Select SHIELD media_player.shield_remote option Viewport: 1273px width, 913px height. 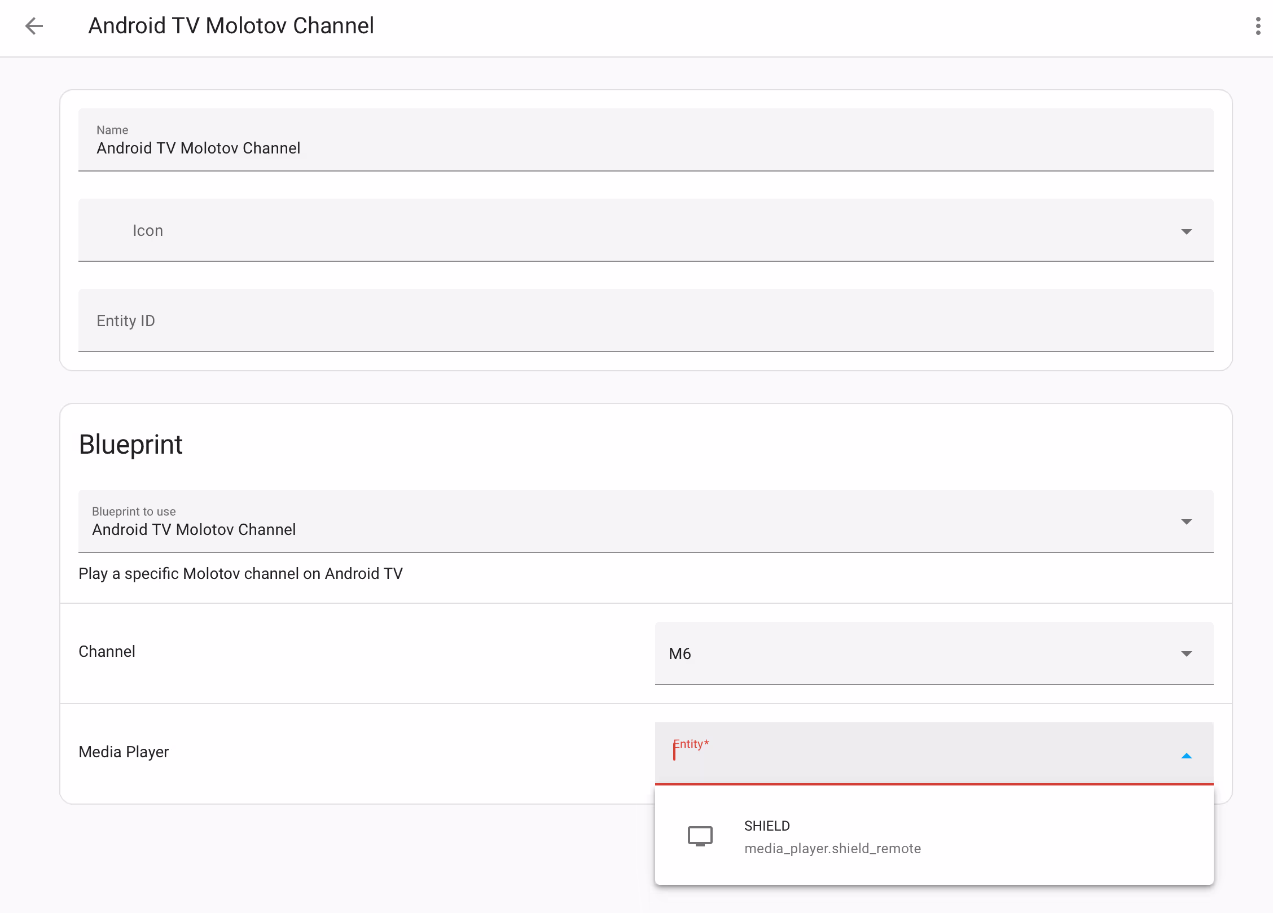point(934,836)
